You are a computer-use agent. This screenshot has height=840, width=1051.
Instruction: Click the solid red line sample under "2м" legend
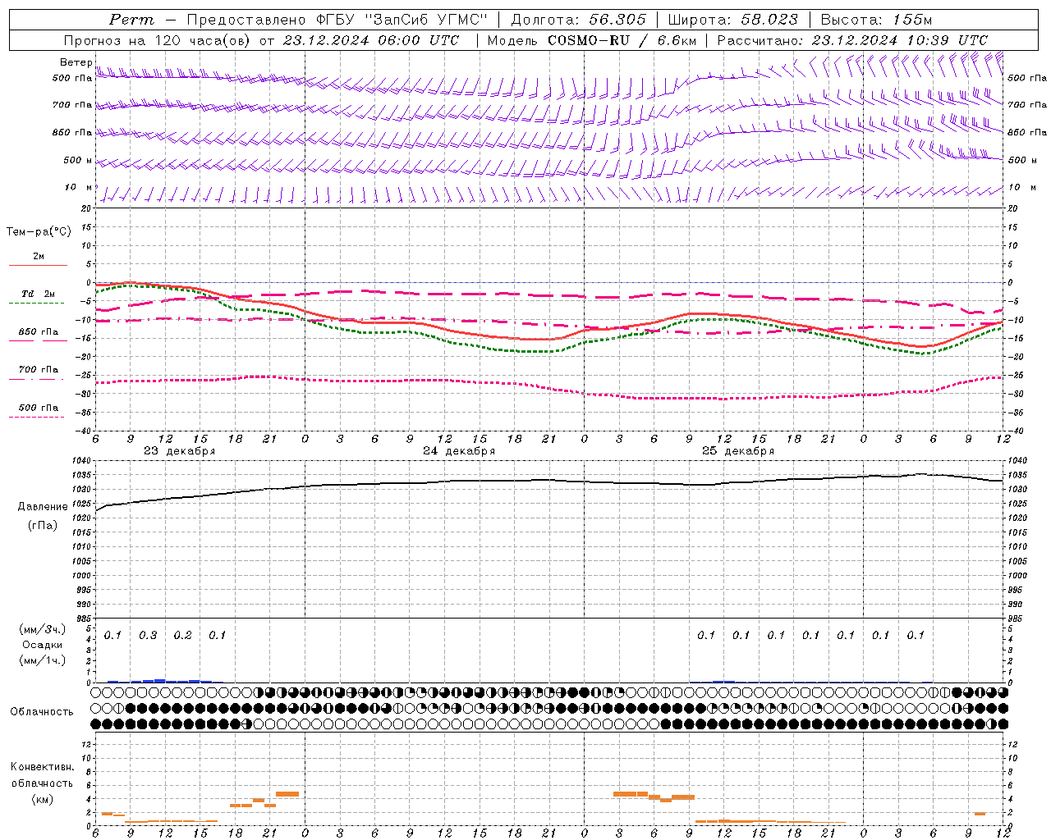(x=38, y=265)
